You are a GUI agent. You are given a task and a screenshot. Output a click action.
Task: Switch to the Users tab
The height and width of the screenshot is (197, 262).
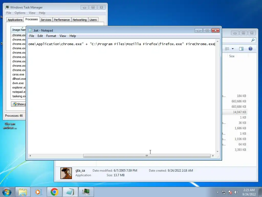pos(93,20)
